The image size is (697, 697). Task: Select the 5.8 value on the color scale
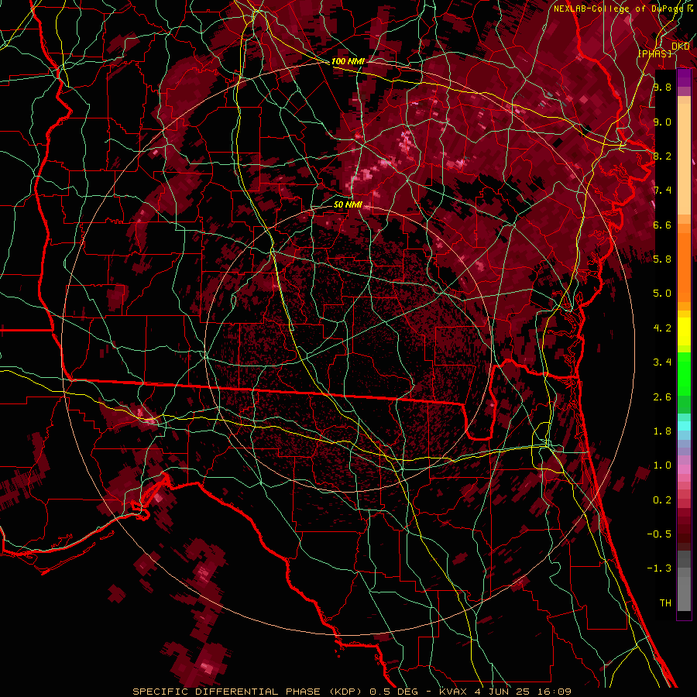[x=662, y=259]
